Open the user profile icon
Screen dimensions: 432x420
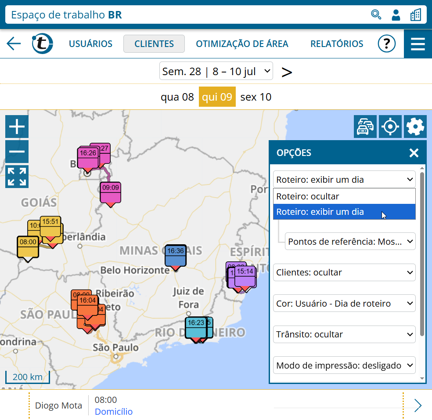click(x=396, y=15)
